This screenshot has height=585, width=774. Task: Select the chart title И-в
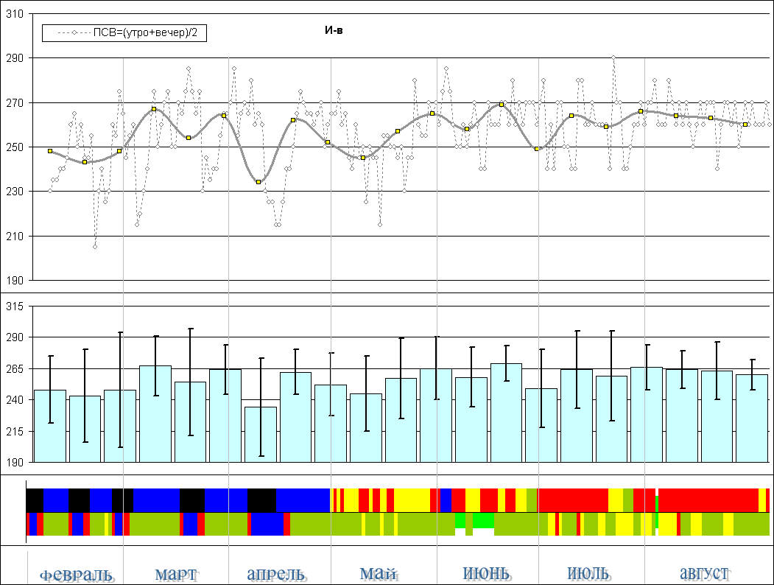pyautogui.click(x=334, y=31)
